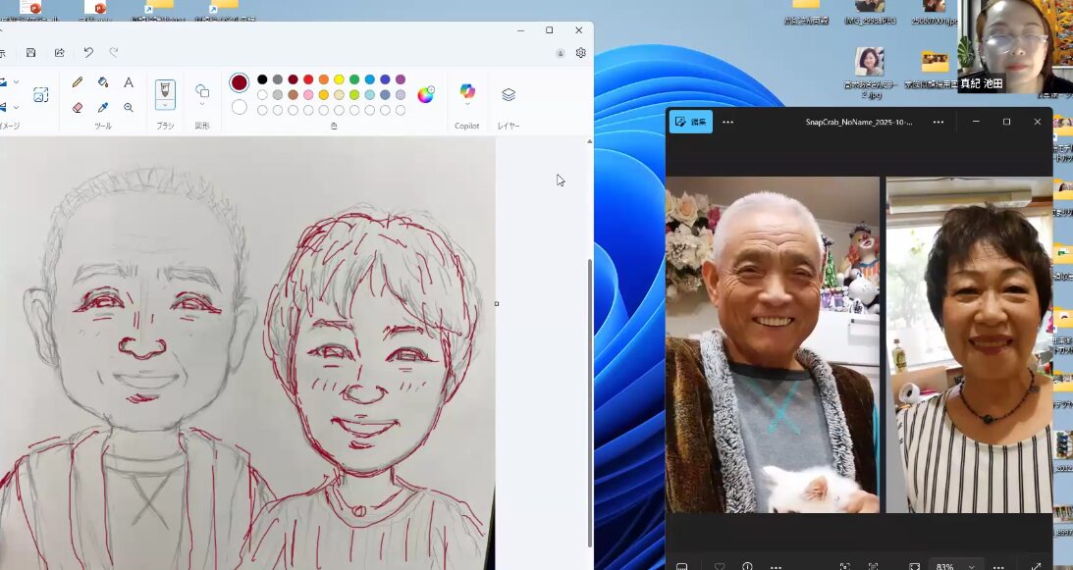Image resolution: width=1073 pixels, height=570 pixels.
Task: Expand the Brush options dropdown
Action: [x=165, y=105]
